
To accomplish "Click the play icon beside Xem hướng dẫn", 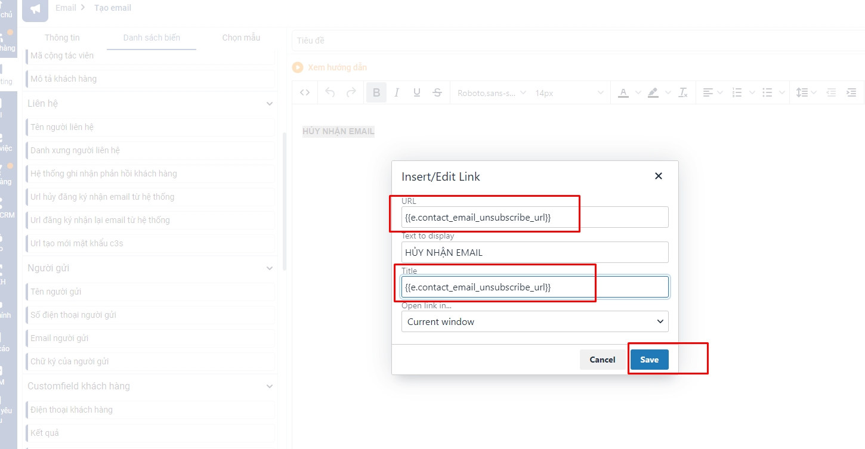I will (298, 67).
